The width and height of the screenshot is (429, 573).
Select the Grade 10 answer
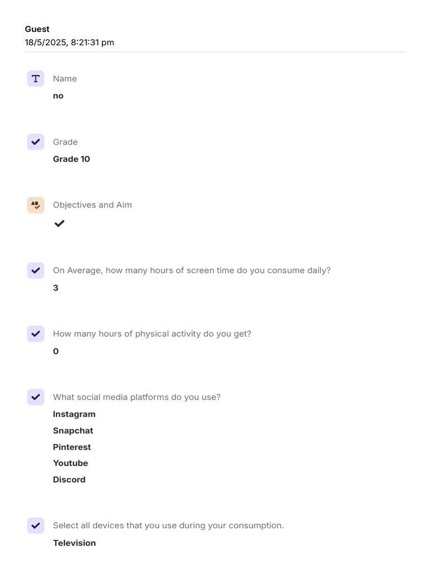(x=71, y=159)
